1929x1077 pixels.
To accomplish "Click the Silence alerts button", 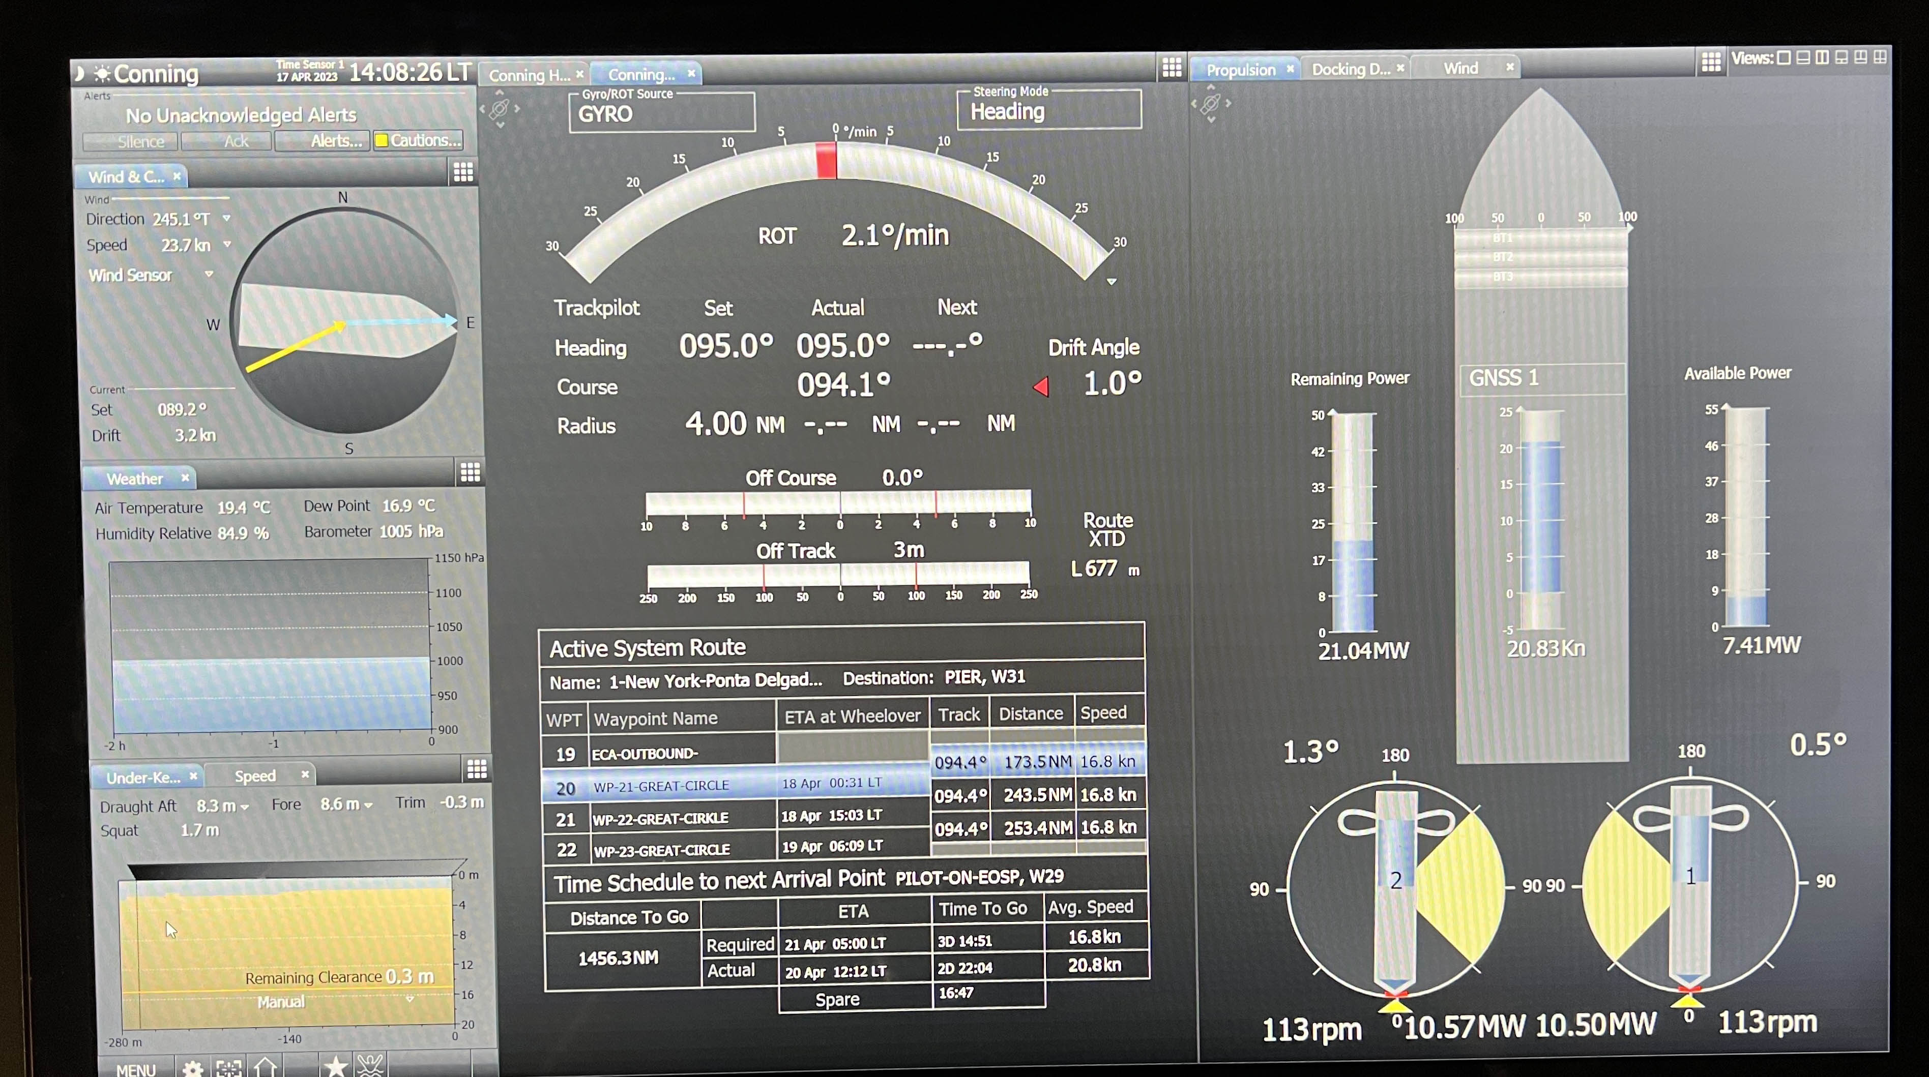I will (130, 141).
